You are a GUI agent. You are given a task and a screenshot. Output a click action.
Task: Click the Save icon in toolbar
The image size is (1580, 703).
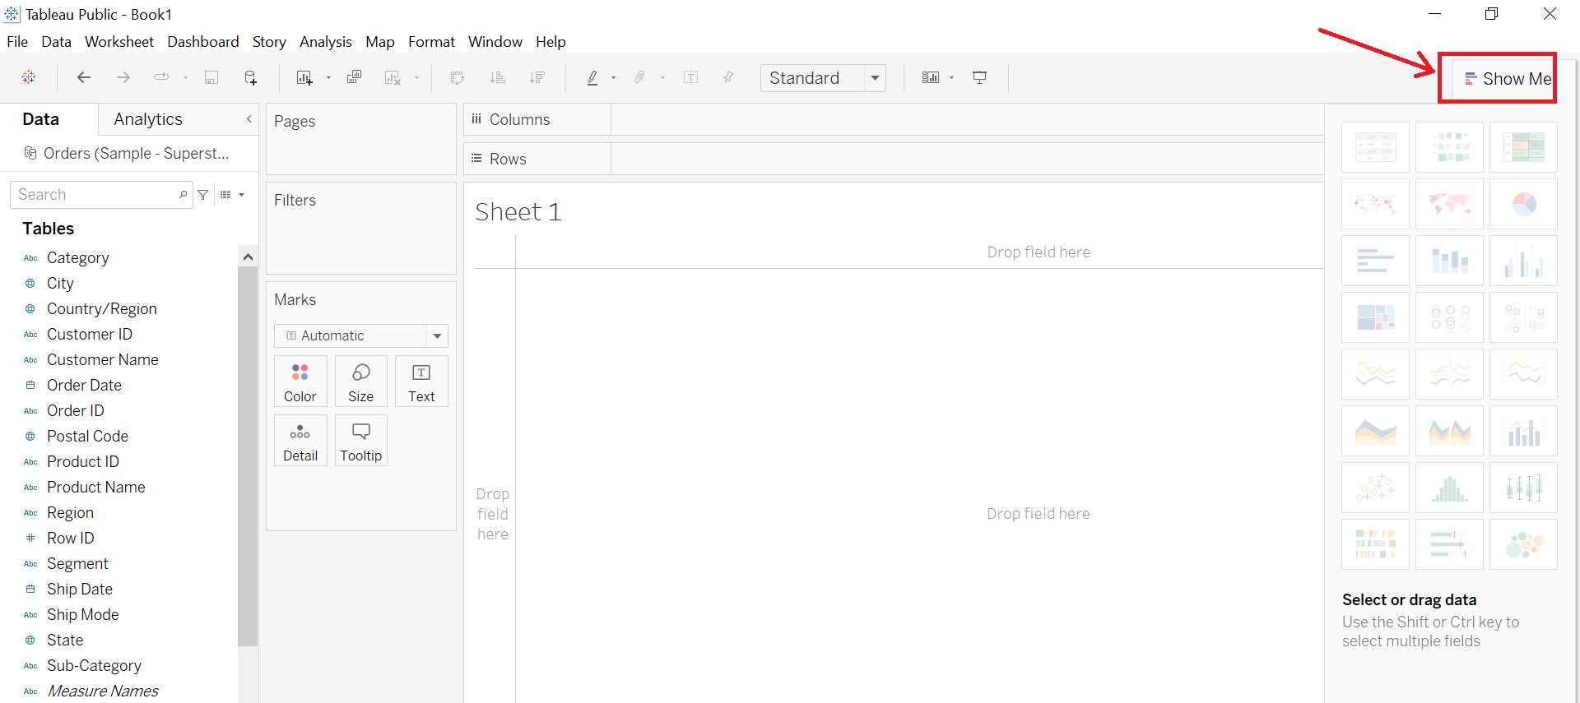click(211, 77)
